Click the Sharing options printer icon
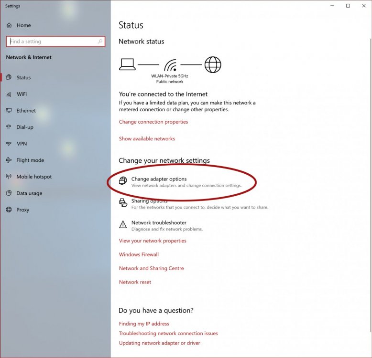Image resolution: width=372 pixels, height=358 pixels. [123, 203]
